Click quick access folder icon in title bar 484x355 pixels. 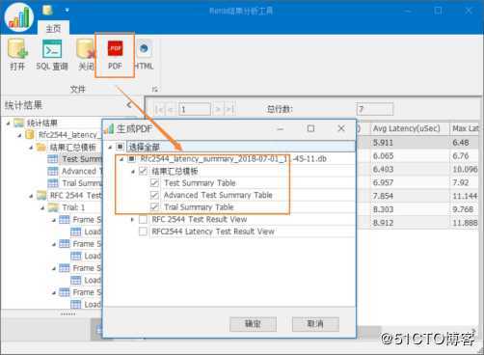[x=47, y=10]
